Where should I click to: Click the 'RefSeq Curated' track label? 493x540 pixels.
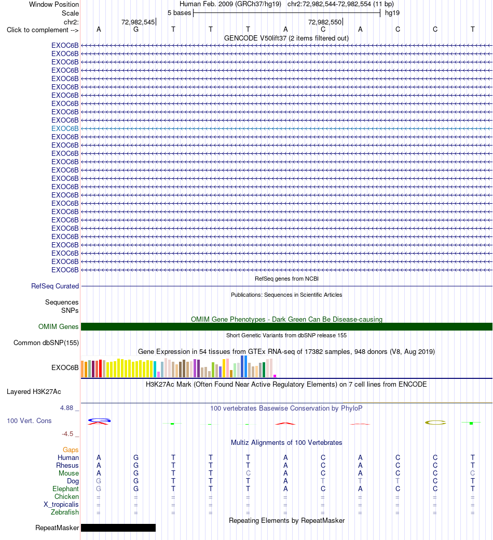pos(55,286)
